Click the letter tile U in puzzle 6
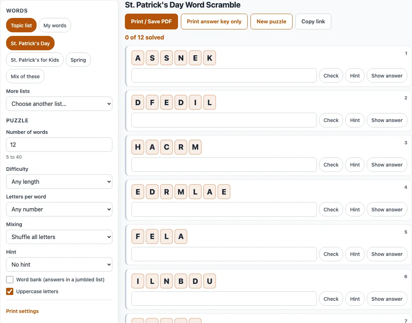This screenshot has width=412, height=323. point(210,281)
